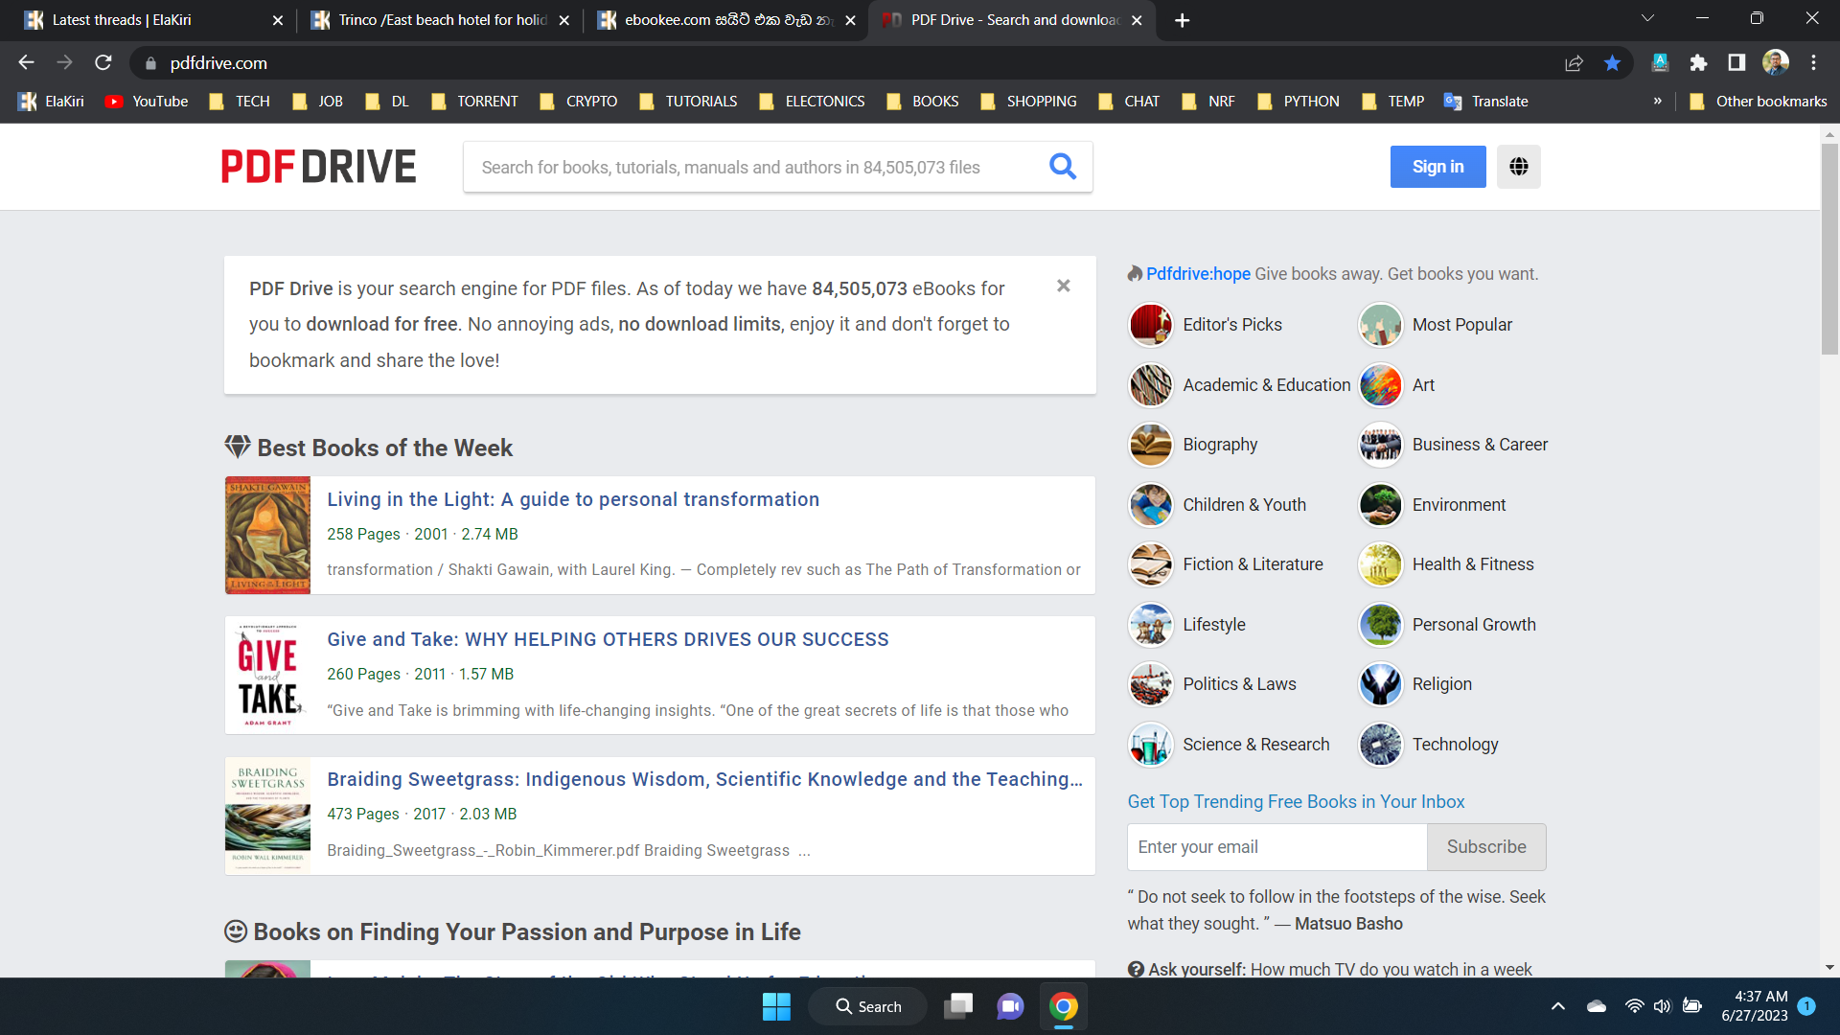
Task: Open the Science & Research category icon
Action: (x=1151, y=745)
